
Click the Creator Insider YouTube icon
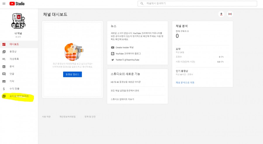coord(113,48)
